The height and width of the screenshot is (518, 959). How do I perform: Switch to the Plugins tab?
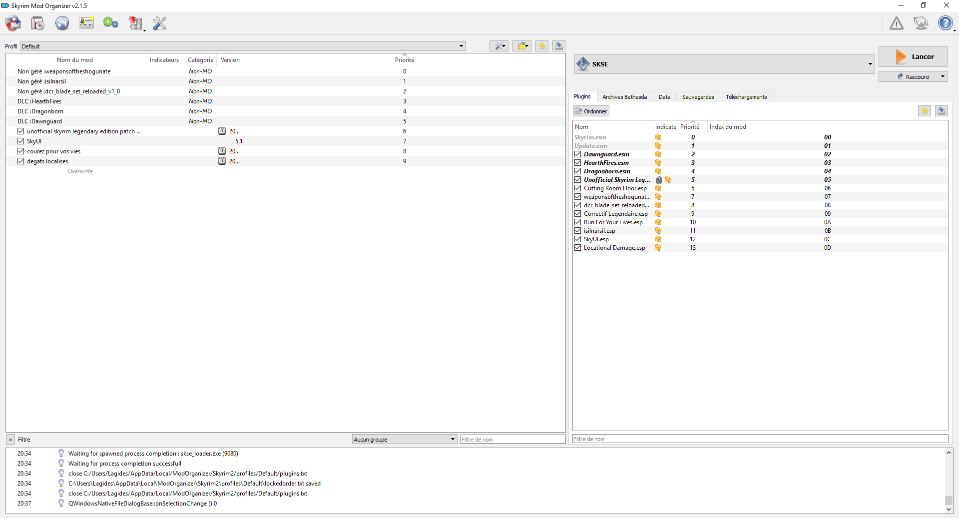[582, 96]
